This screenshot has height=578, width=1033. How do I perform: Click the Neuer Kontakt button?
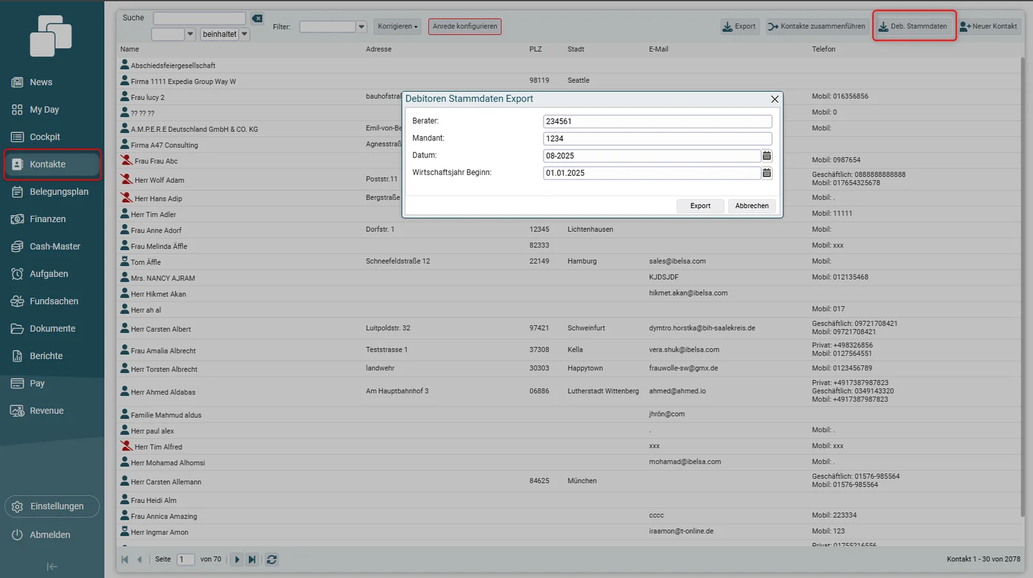(988, 26)
